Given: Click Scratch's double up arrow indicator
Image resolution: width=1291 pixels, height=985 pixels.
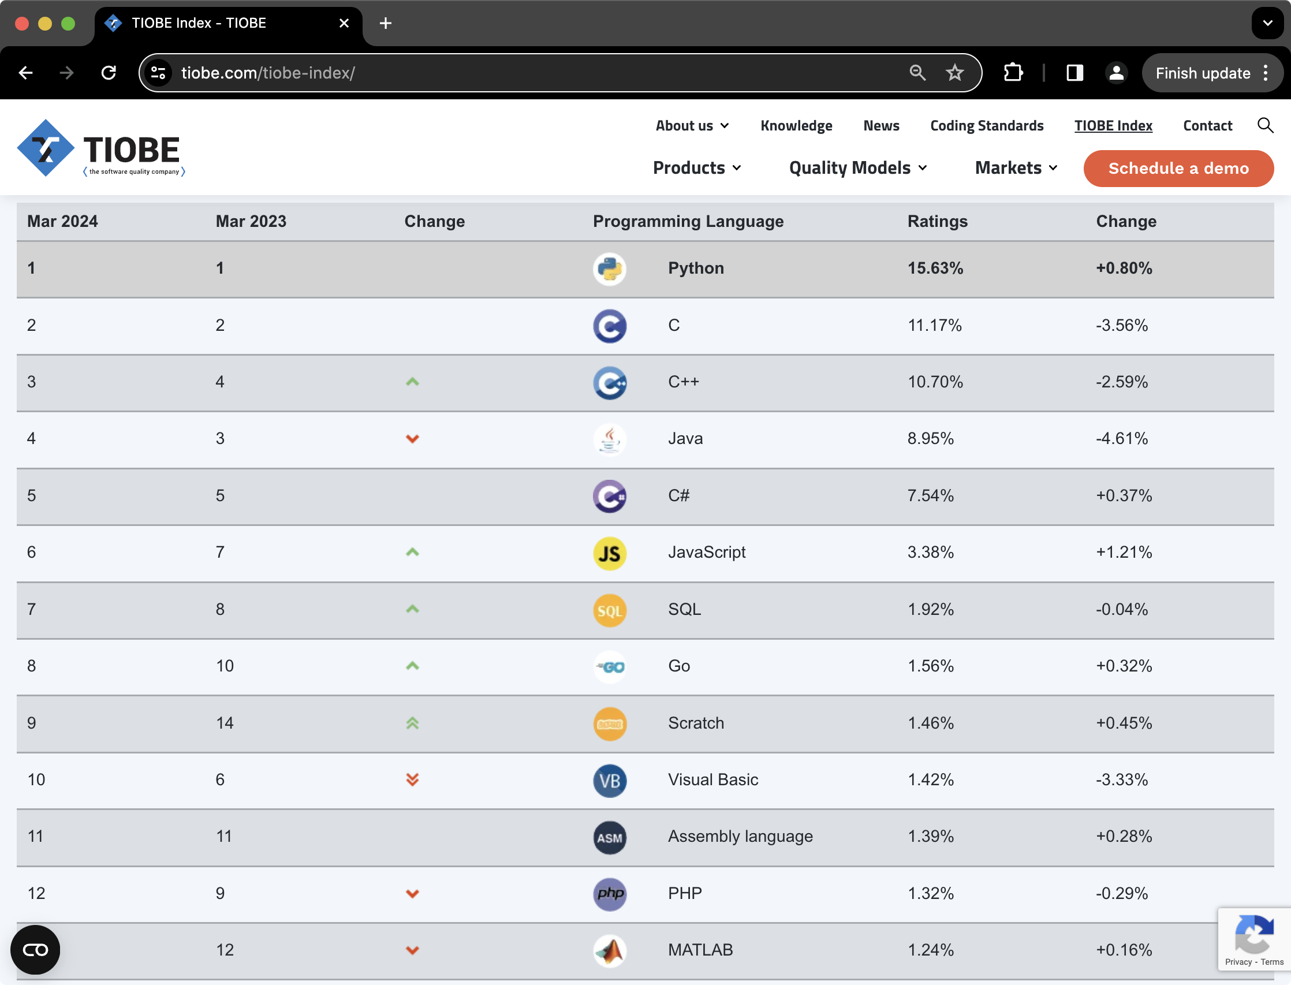Looking at the screenshot, I should click(x=412, y=723).
